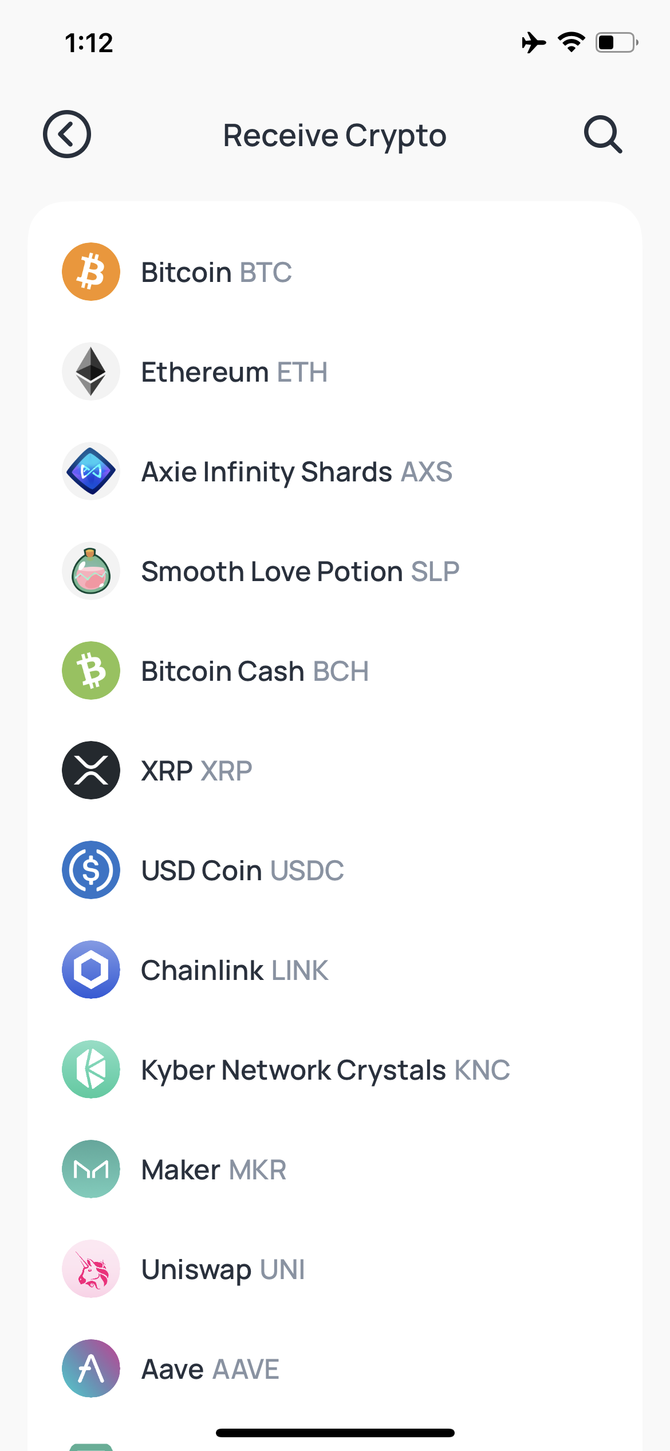Select the XRP black logo icon
The image size is (670, 1451).
(90, 770)
